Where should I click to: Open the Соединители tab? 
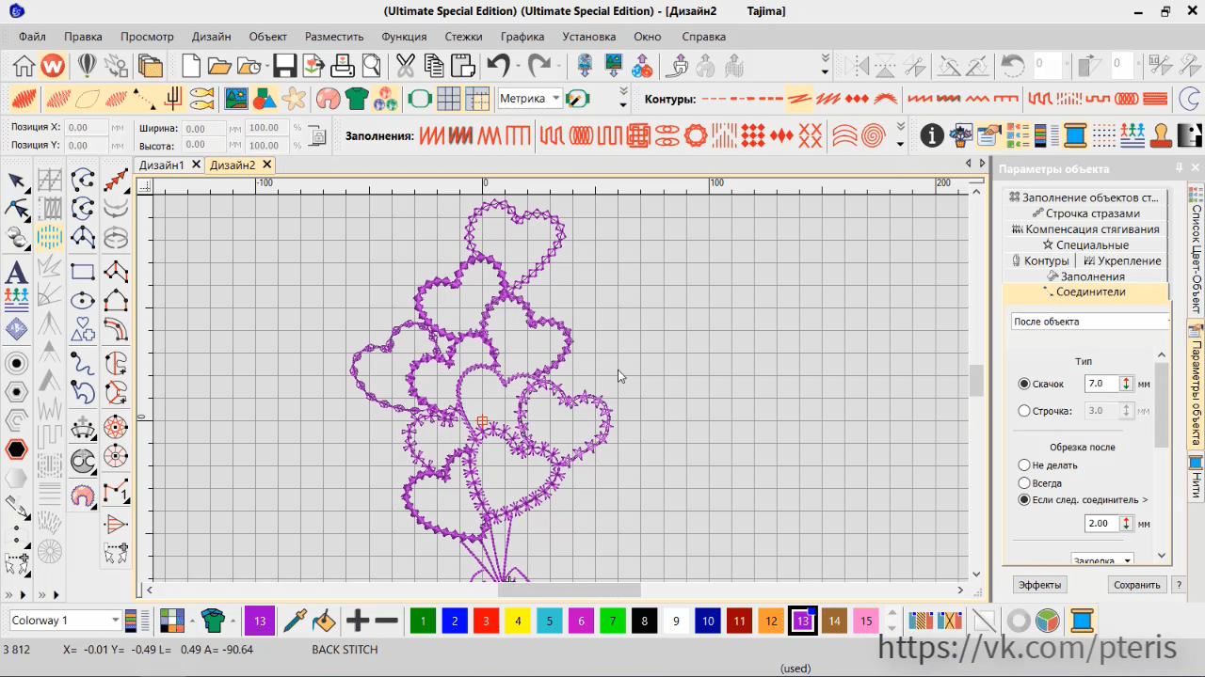click(x=1084, y=292)
